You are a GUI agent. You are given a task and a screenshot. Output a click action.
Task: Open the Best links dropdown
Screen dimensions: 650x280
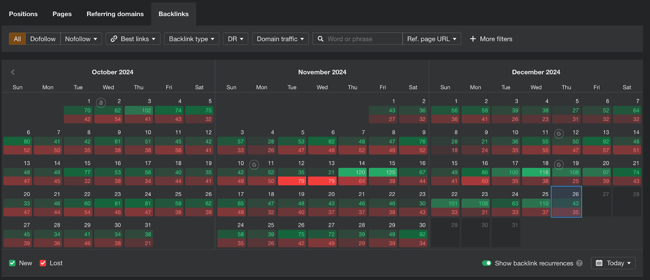click(133, 39)
